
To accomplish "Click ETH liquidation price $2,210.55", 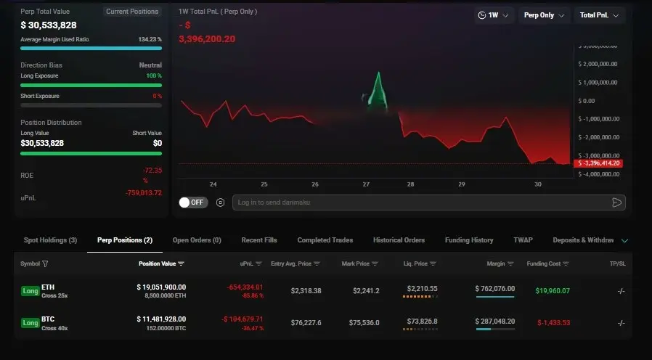I will (422, 288).
